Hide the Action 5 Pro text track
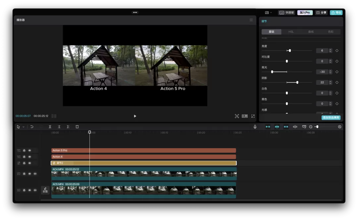Image resolution: width=358 pixels, height=220 pixels. click(x=30, y=151)
